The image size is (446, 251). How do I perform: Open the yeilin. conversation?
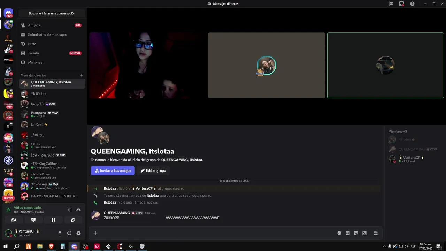click(x=52, y=145)
